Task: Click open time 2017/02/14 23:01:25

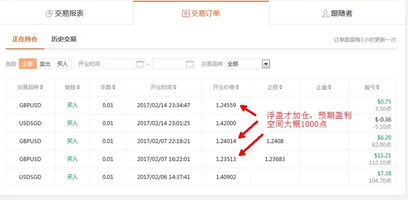Action: (163, 123)
